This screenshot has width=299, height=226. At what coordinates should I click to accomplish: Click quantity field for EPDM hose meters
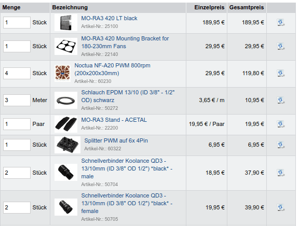coord(17,100)
